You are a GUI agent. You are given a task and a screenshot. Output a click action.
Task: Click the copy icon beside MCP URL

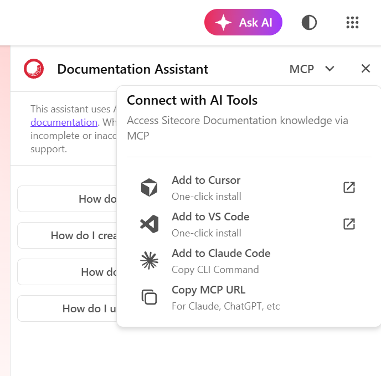pos(149,297)
